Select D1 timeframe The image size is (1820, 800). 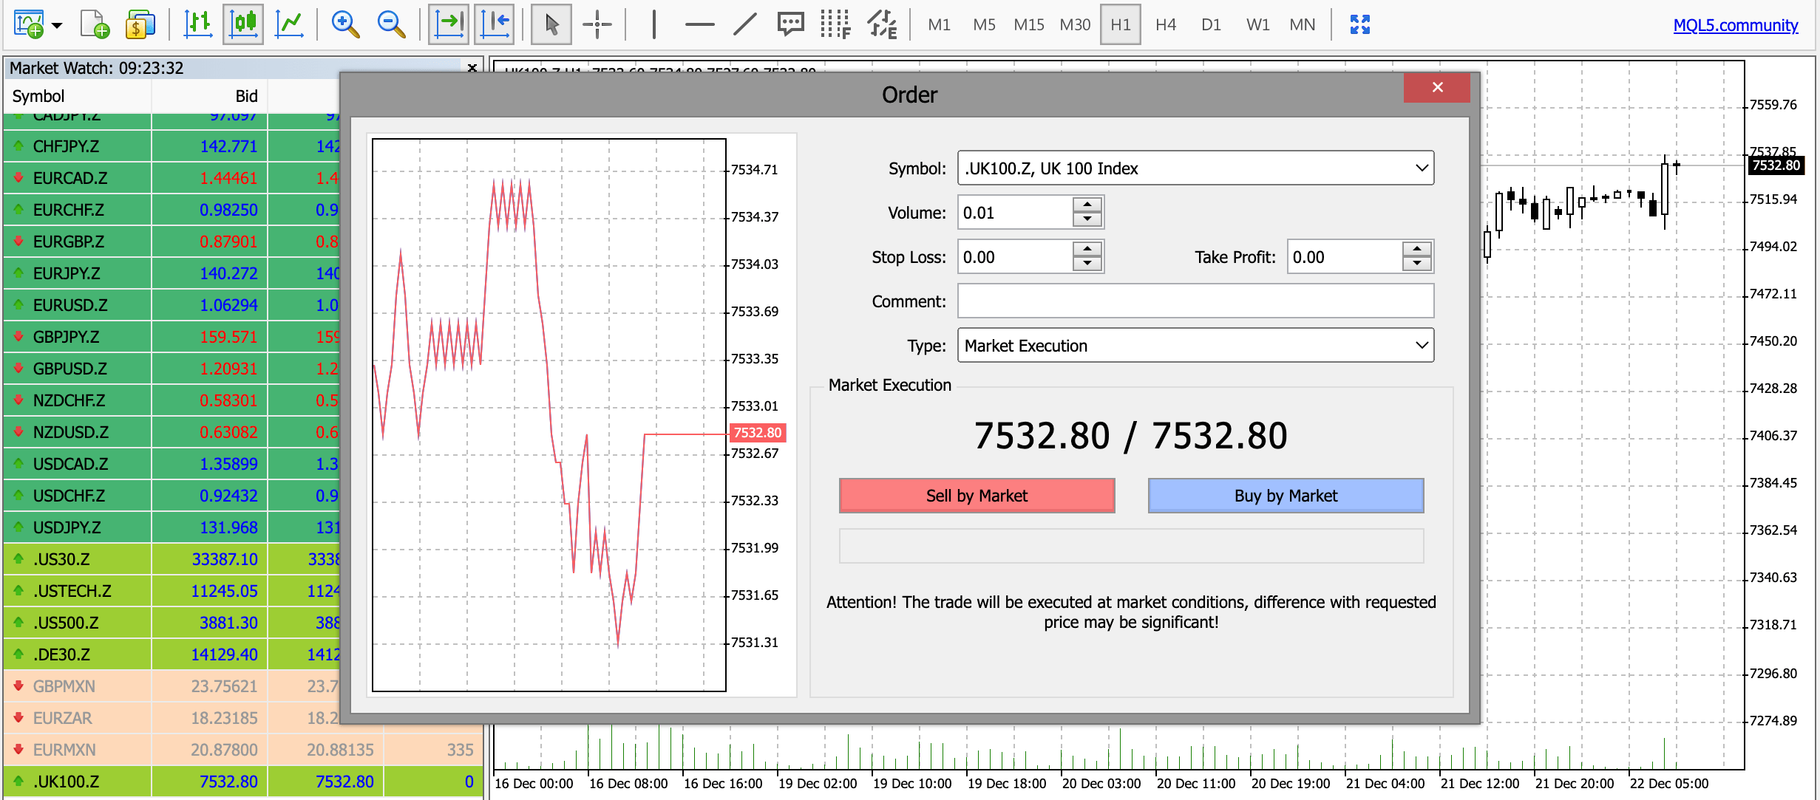click(x=1211, y=25)
